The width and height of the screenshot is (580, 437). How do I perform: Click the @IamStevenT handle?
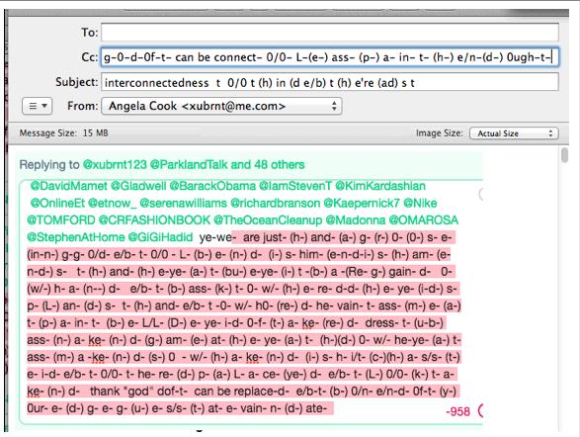coord(295,186)
